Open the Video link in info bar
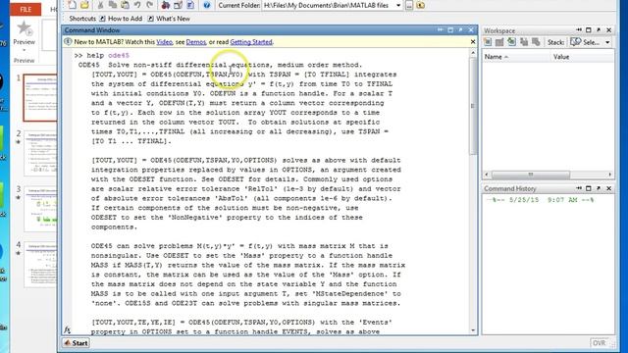The image size is (628, 353). click(x=164, y=42)
